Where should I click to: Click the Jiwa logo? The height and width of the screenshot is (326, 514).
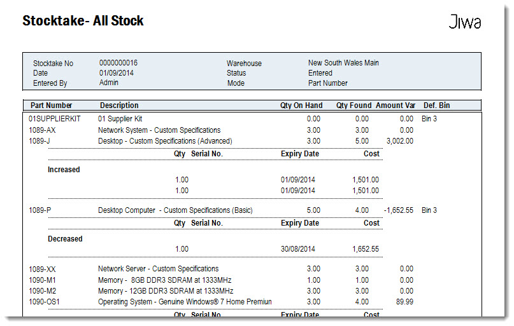pos(464,22)
